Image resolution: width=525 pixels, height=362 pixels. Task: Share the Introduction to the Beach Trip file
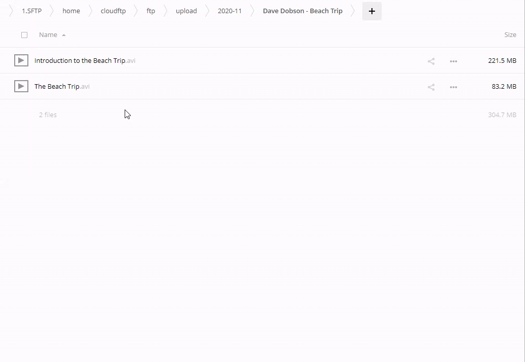[431, 61]
